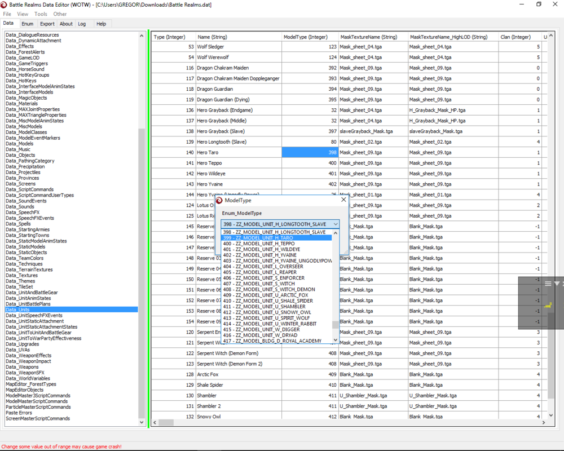564x451 pixels.
Task: Click H_Grayback_Mask_HP.tga in Endgame row
Action: point(453,110)
